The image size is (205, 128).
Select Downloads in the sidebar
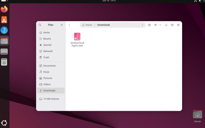[x=51, y=91]
